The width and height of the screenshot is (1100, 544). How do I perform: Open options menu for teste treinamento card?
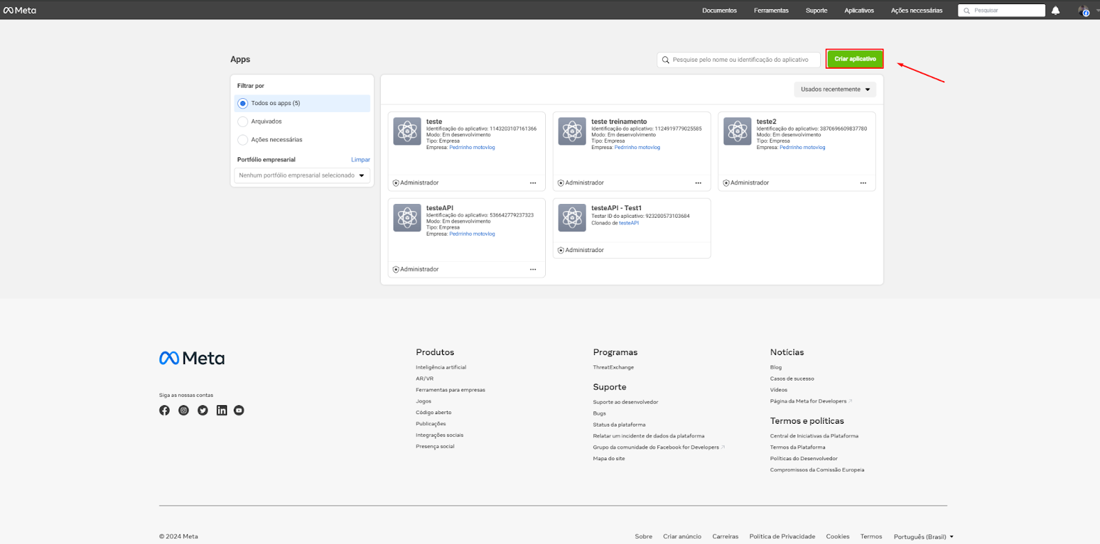tap(698, 183)
